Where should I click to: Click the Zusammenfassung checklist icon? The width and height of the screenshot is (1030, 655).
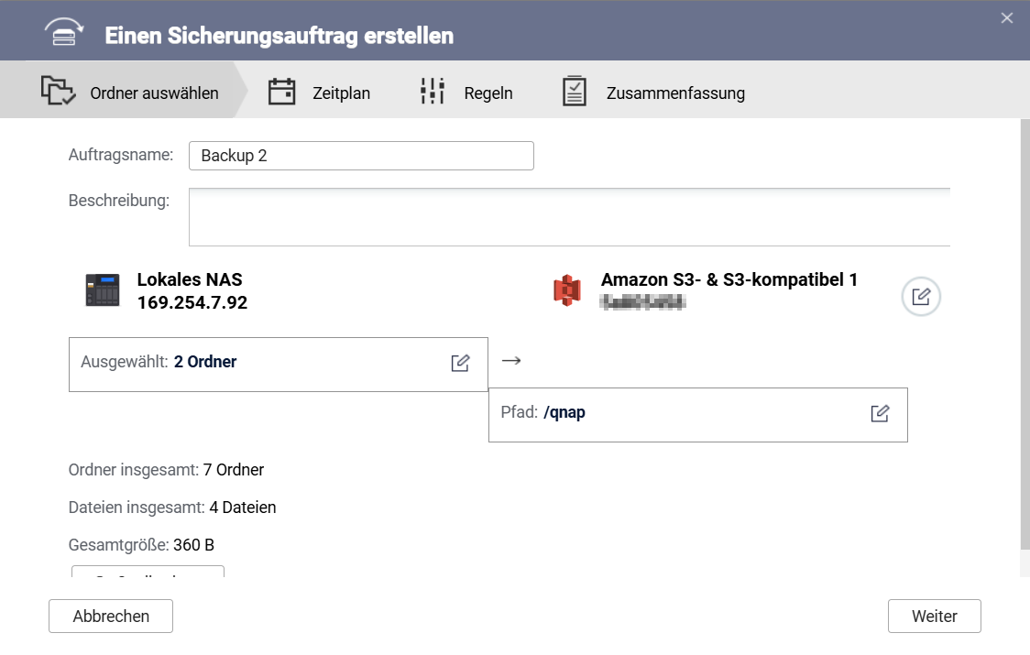tap(575, 92)
